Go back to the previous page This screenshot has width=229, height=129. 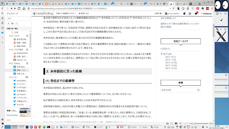pyautogui.click(x=3, y=9)
